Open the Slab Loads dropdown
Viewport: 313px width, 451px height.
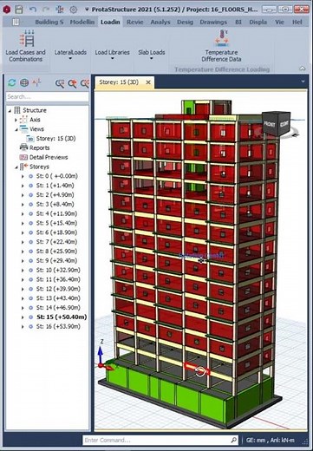152,55
